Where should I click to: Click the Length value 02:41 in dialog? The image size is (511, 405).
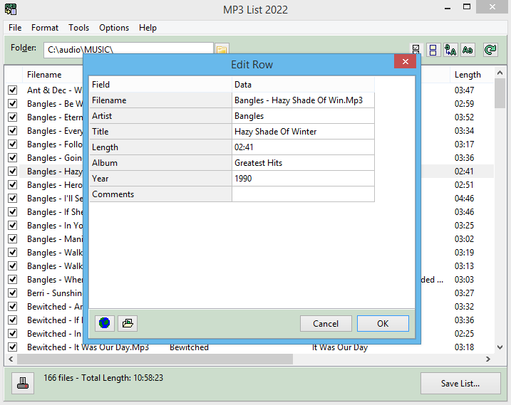(303, 147)
